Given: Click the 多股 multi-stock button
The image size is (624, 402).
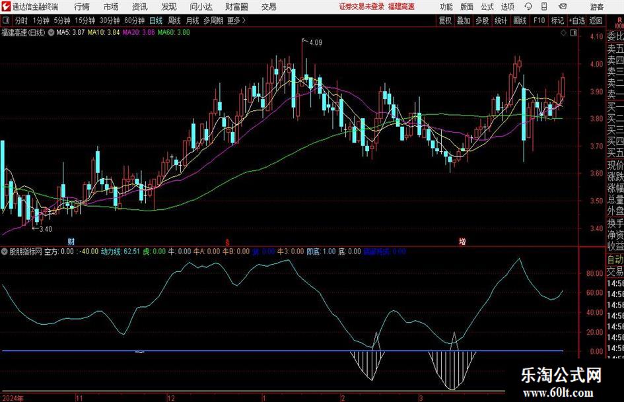Looking at the screenshot, I should click(482, 20).
